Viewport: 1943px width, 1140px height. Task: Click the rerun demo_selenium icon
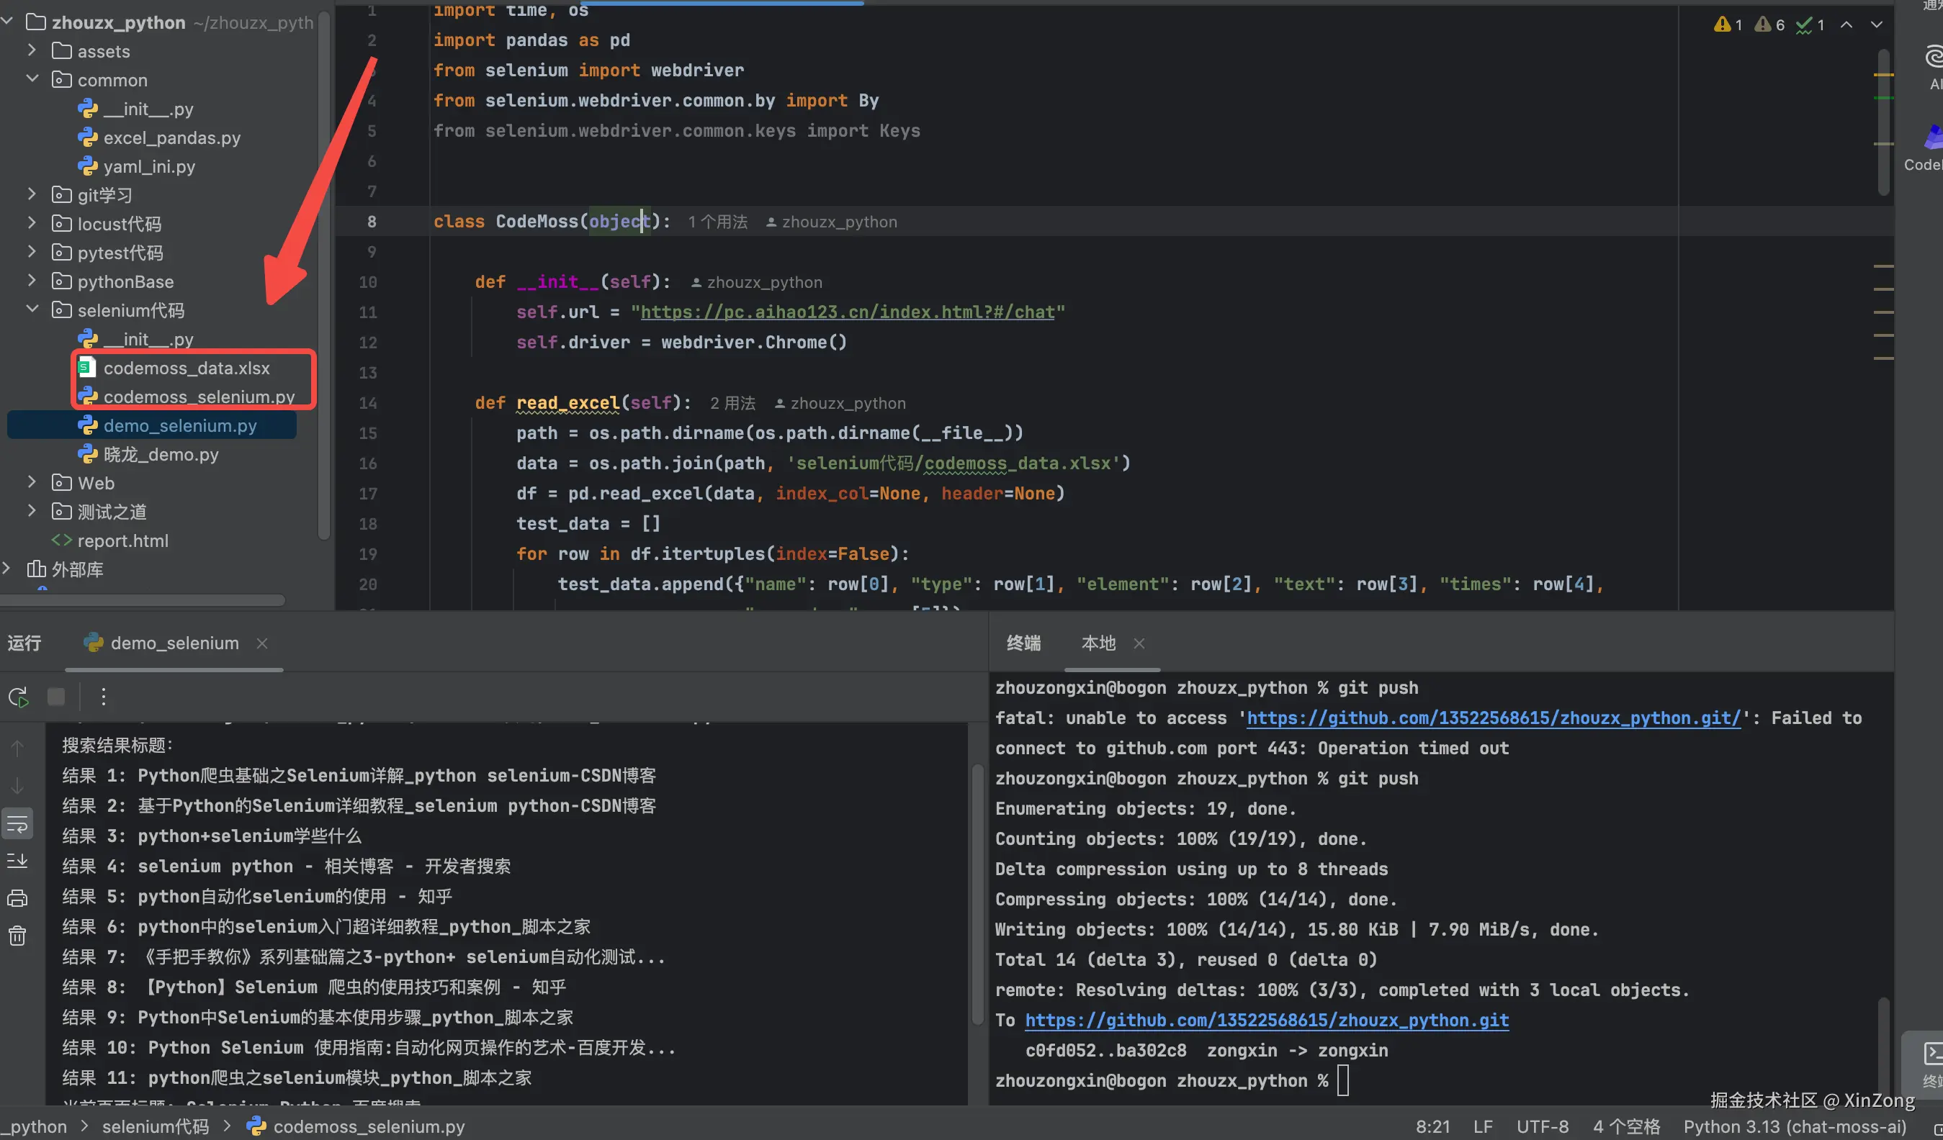click(x=19, y=697)
